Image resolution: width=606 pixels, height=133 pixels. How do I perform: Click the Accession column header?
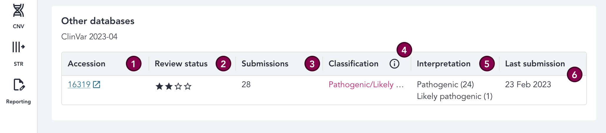click(x=86, y=64)
